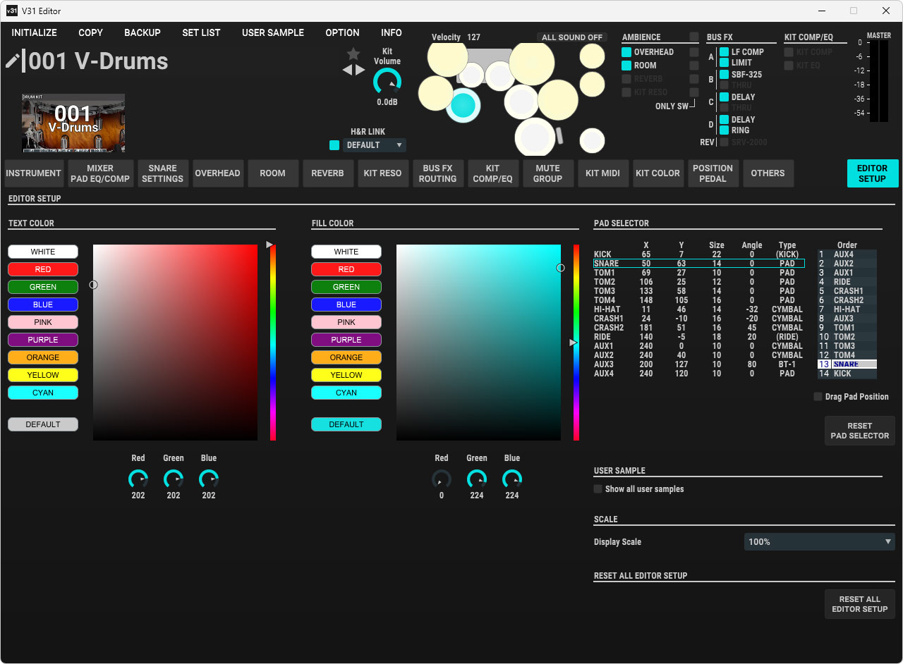
Task: Choose the PURPLE text color swatch
Action: coord(43,340)
